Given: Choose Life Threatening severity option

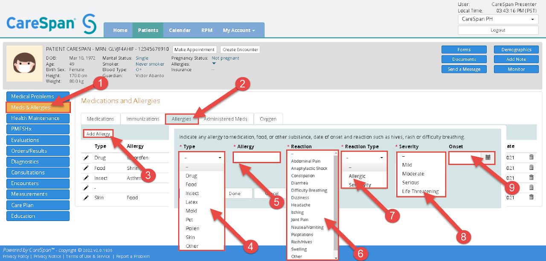Looking at the screenshot, I should (x=421, y=191).
